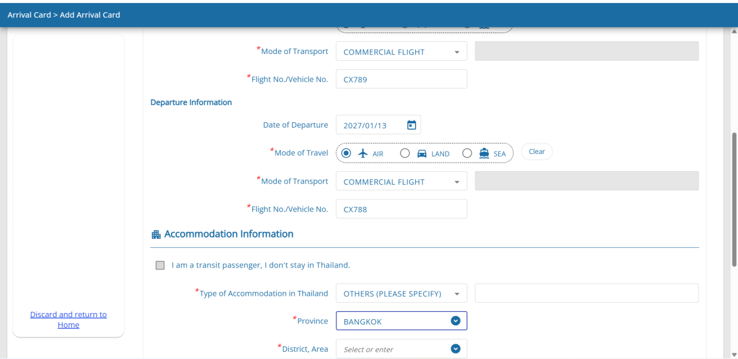Click the arrival flight number field CX789

coord(401,79)
